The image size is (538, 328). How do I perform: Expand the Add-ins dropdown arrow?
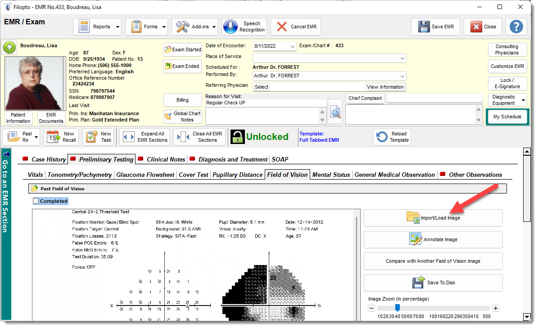(214, 27)
